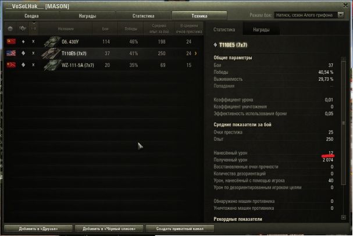Open Режим боя combo box field
The image size is (353, 236).
click(309, 15)
